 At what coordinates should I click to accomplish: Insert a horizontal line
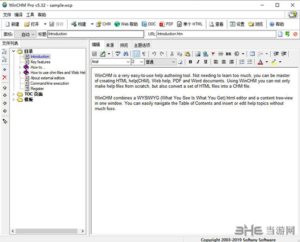pyautogui.click(x=220, y=54)
